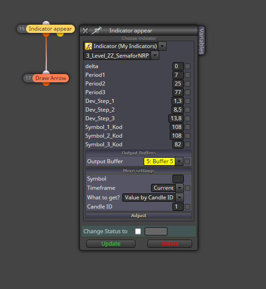The image size is (266, 289).
Task: Click the Period1 value field
Action: tap(178, 75)
